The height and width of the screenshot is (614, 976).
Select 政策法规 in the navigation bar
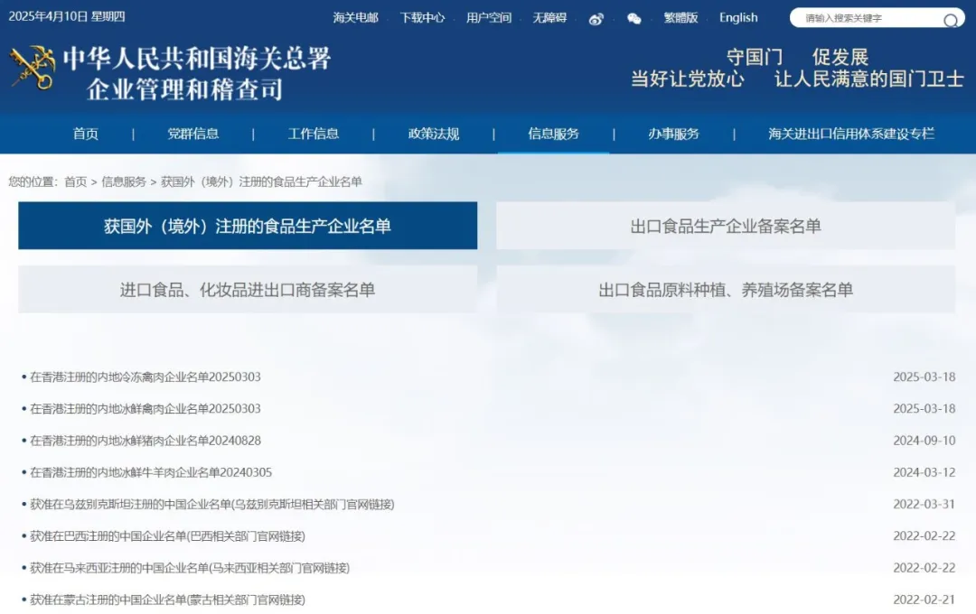pyautogui.click(x=434, y=134)
